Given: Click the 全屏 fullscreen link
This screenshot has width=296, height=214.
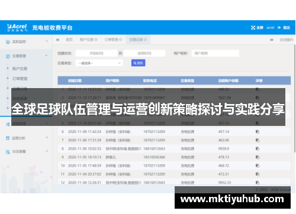Looking at the screenshot, I should pos(260,28).
